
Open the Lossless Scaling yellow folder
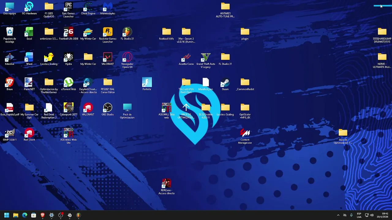[x=225, y=109]
